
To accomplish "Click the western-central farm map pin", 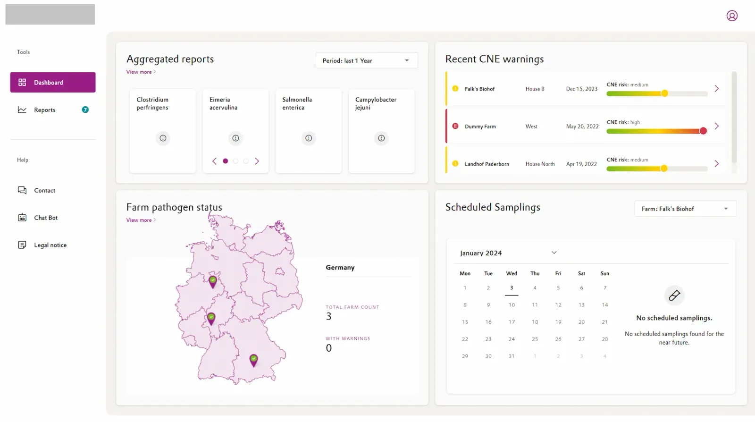I will 211,319.
